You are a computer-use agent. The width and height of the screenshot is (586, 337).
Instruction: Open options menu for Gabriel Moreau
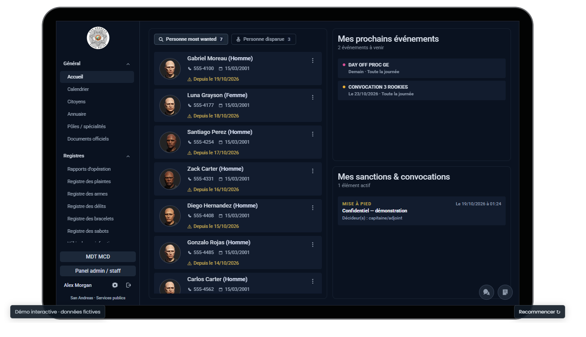(x=313, y=61)
